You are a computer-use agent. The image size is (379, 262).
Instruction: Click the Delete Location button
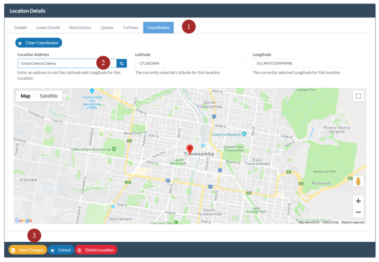96,250
